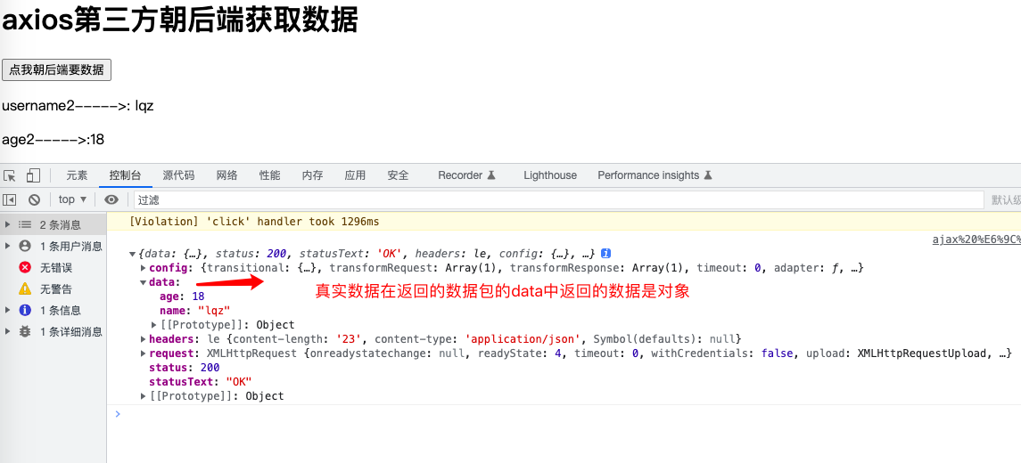Focus the 过滤 filter input
The width and height of the screenshot is (1021, 463).
558,199
